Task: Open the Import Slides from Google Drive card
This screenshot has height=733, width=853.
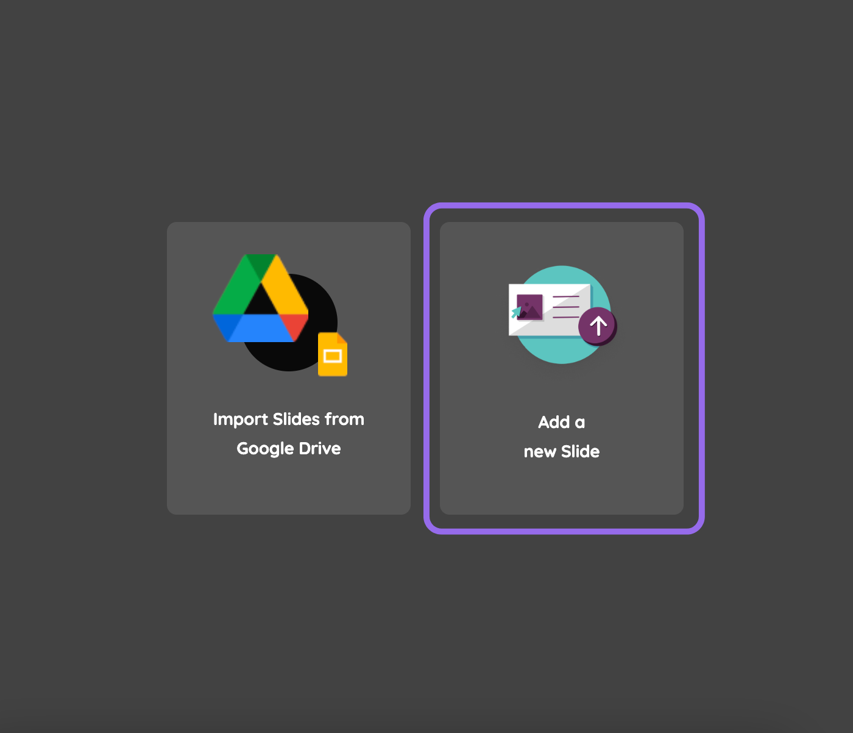Action: pos(289,368)
